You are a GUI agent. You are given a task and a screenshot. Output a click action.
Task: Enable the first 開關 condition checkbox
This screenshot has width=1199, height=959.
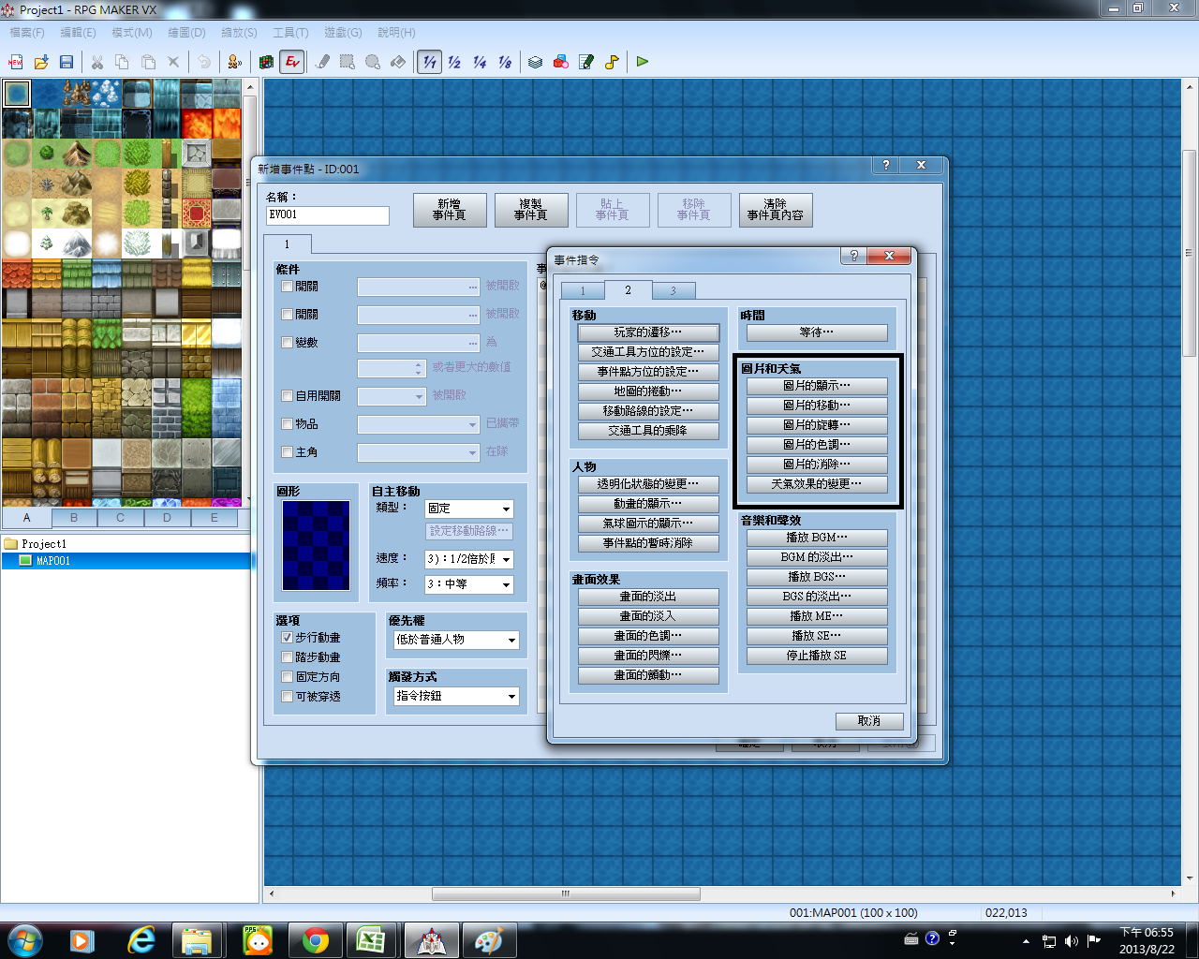point(288,287)
